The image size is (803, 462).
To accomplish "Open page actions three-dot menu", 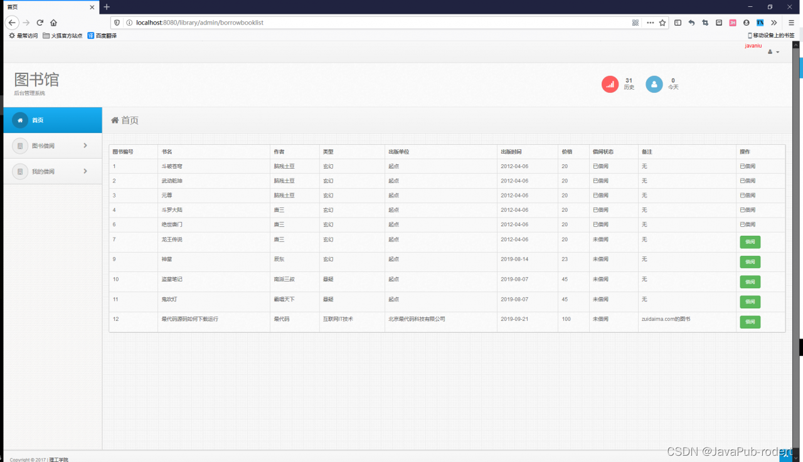I will 650,23.
